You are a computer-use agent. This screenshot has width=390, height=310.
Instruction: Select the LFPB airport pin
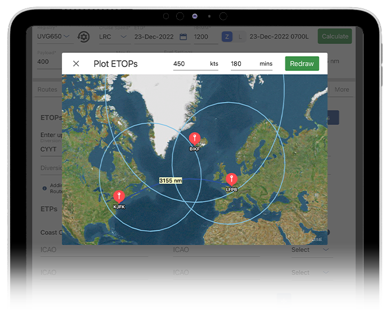231,179
